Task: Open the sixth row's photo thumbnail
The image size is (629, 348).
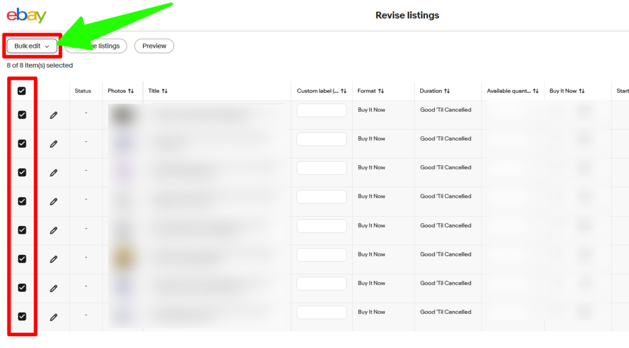Action: click(x=122, y=258)
